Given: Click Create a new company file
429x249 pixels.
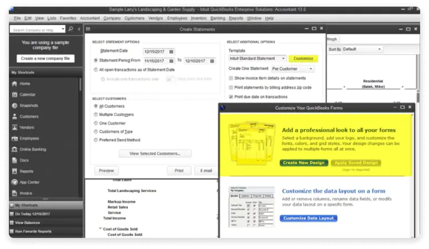Looking at the screenshot, I should point(45,59).
